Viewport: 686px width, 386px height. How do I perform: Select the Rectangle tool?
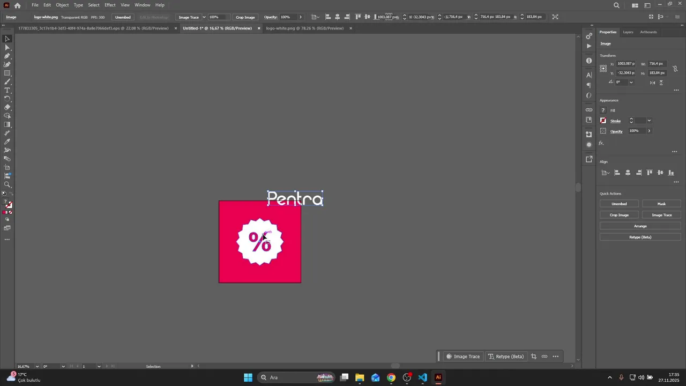(x=8, y=73)
